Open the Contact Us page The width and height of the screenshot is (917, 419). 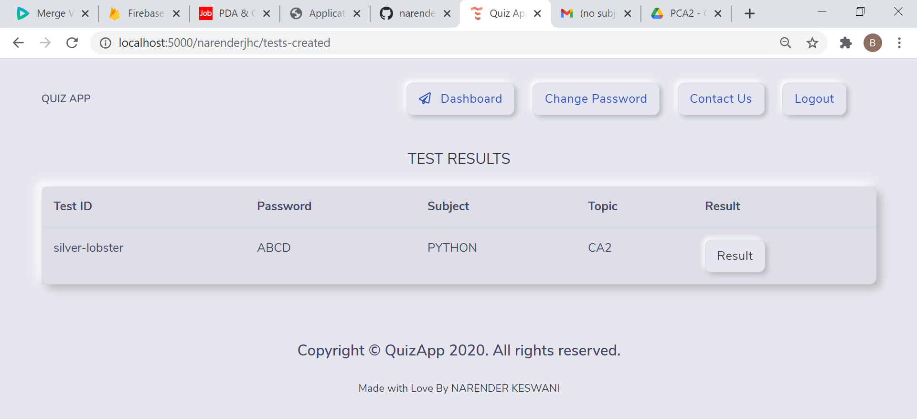click(721, 99)
